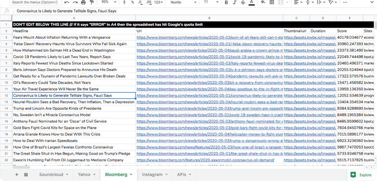Click the undo arrow icon

[66, 2]
